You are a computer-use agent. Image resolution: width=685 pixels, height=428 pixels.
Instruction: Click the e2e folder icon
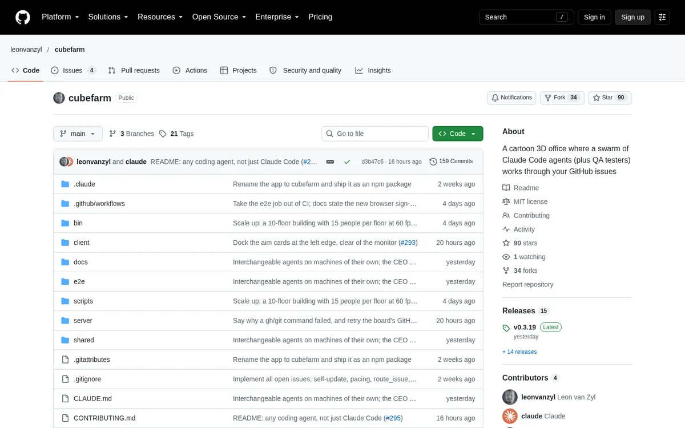pos(65,281)
